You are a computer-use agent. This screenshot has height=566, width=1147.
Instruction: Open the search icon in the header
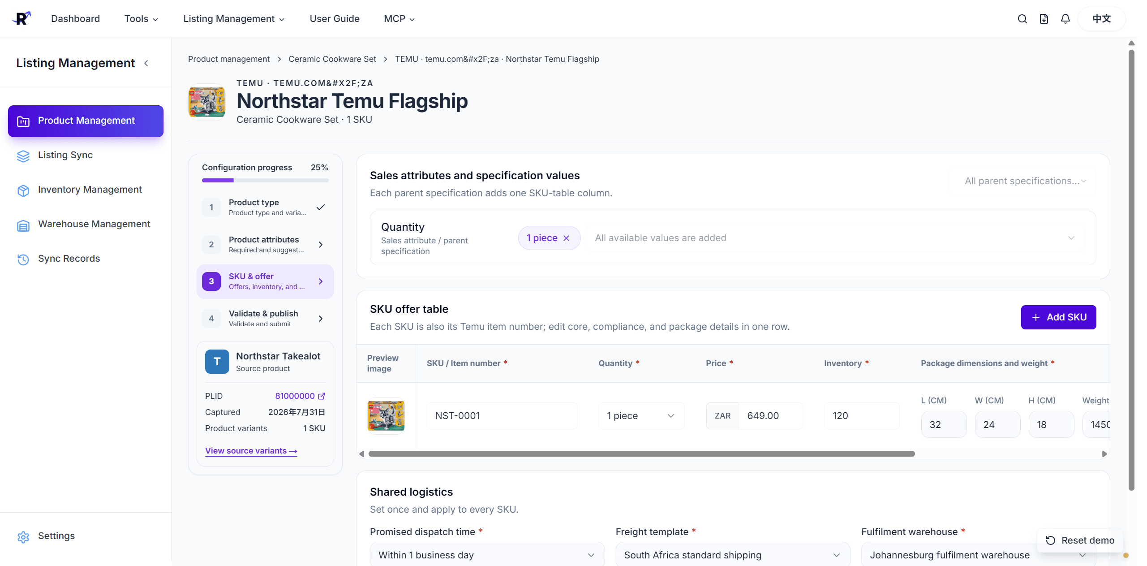(1022, 19)
